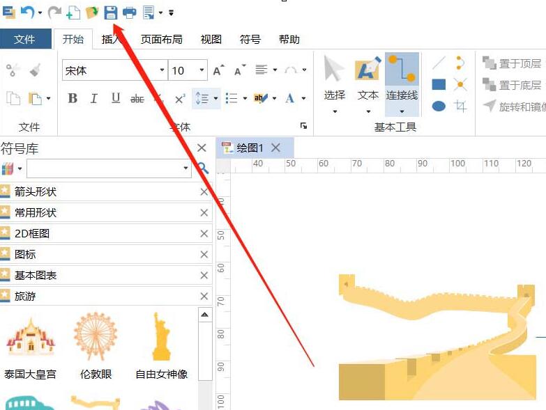Open the 文件 menu tab

click(x=25, y=39)
